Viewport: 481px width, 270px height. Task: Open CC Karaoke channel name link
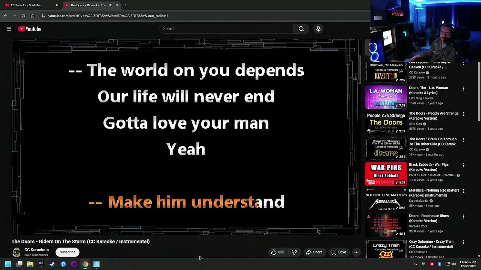pos(35,250)
